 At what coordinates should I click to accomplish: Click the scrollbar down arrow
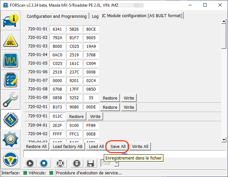click(x=224, y=140)
